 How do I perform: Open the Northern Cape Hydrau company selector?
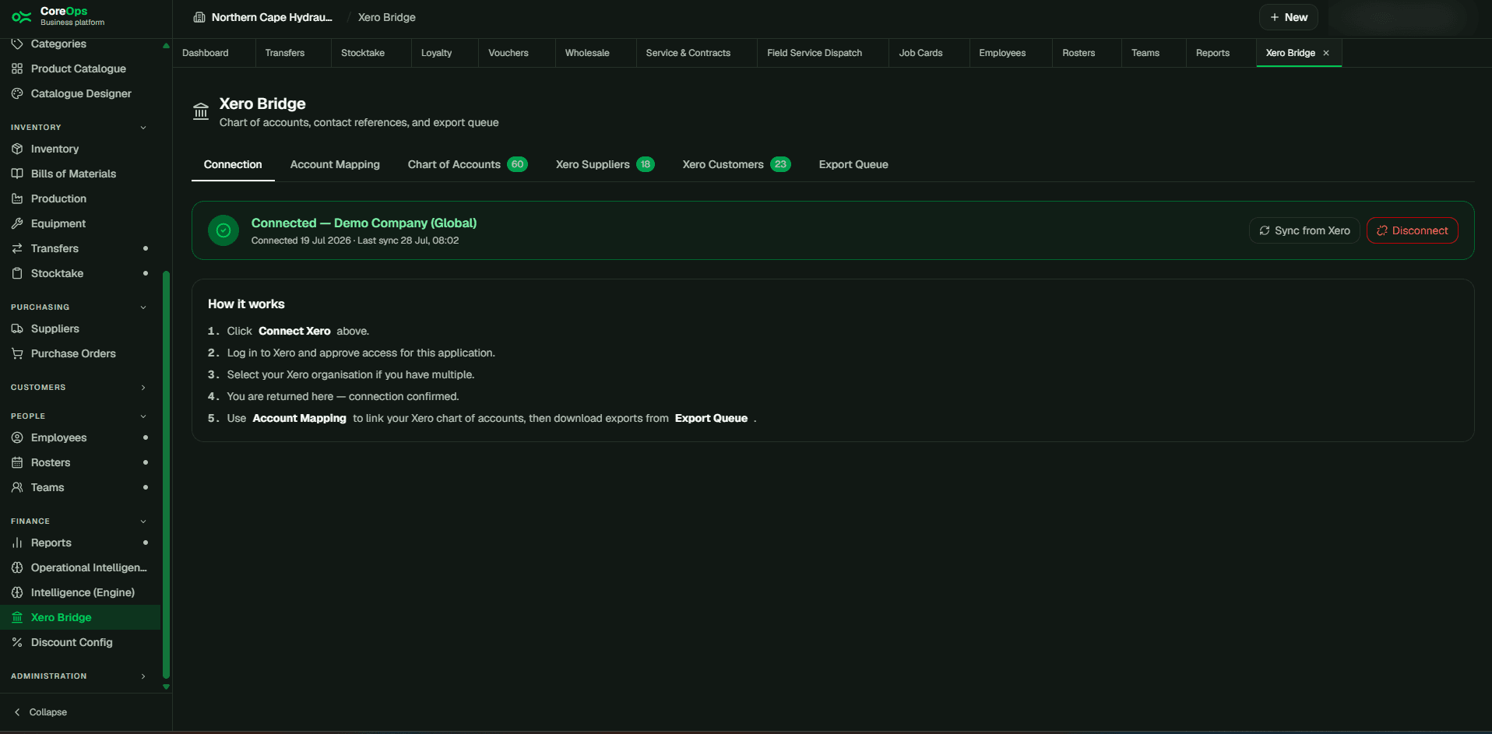263,17
